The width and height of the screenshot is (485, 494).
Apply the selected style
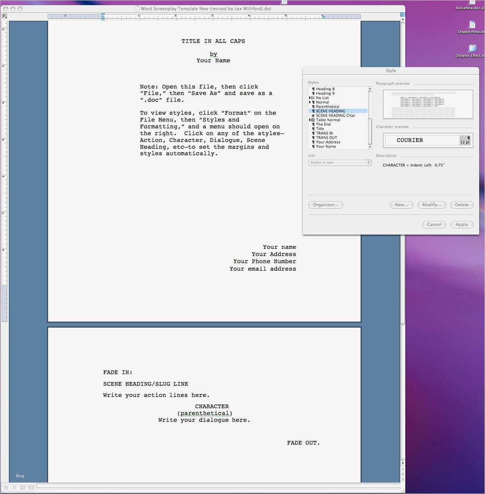pyautogui.click(x=462, y=224)
